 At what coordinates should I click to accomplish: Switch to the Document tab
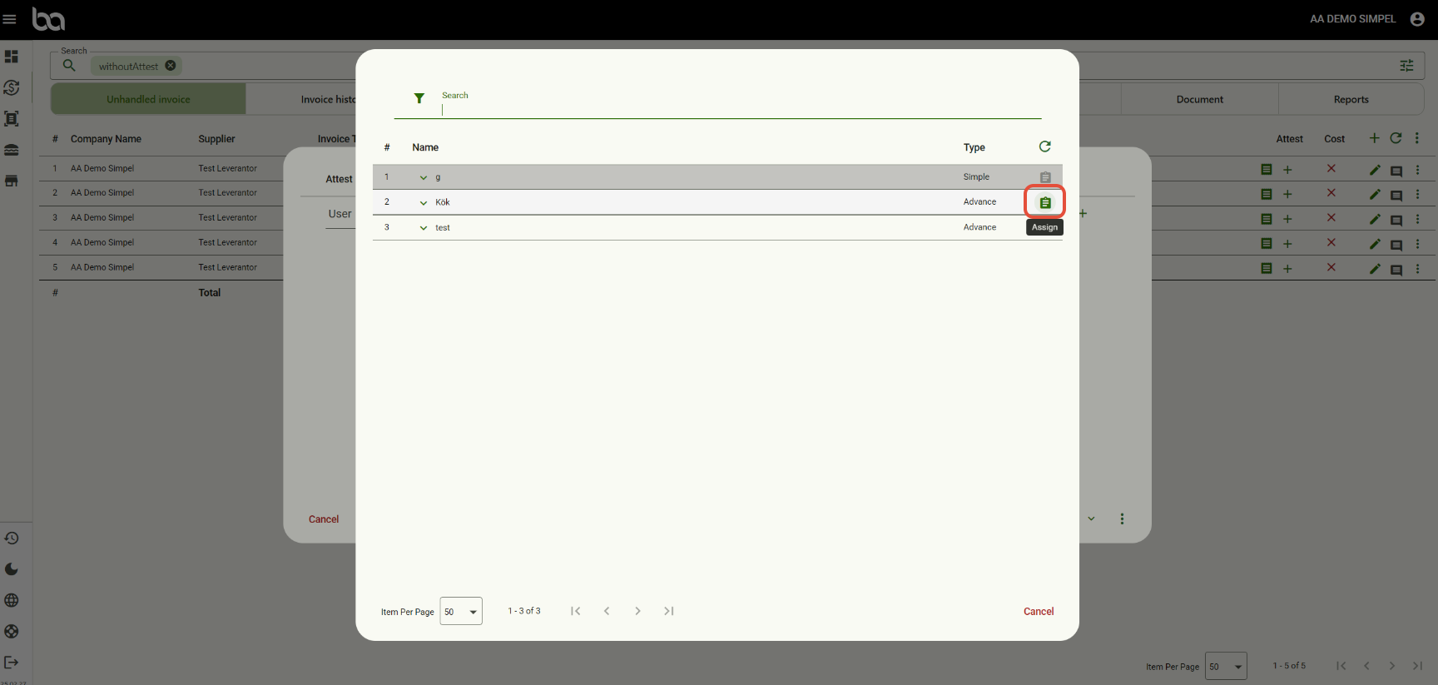(1200, 99)
